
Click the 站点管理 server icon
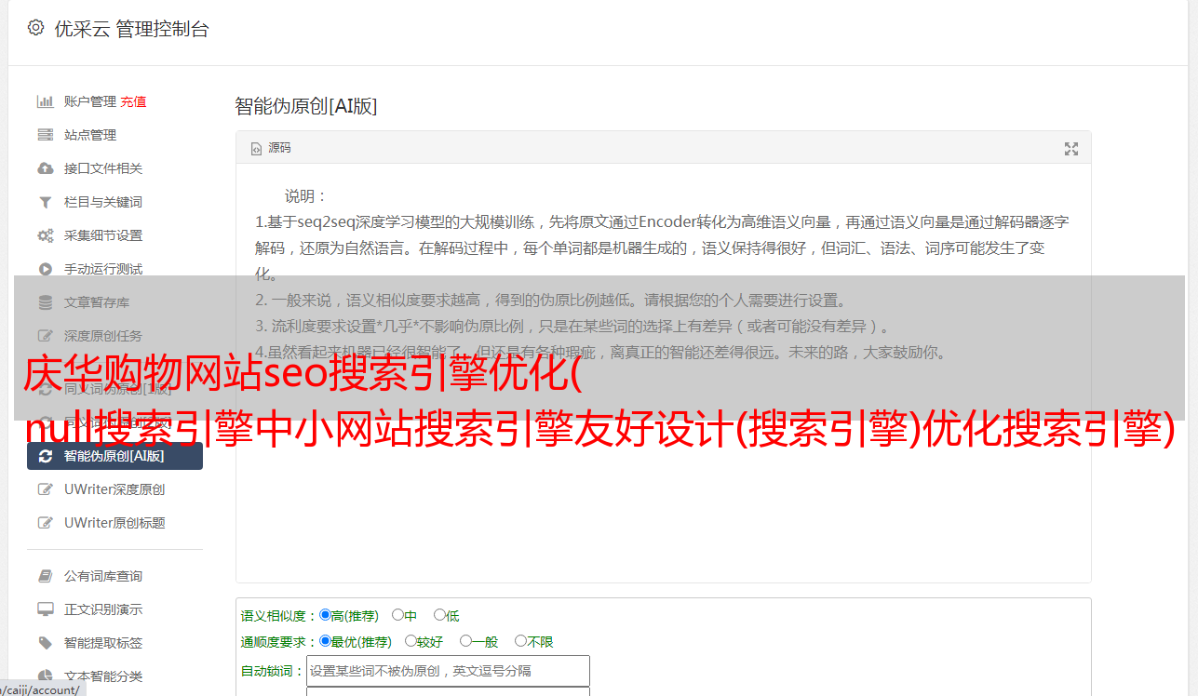tap(45, 135)
